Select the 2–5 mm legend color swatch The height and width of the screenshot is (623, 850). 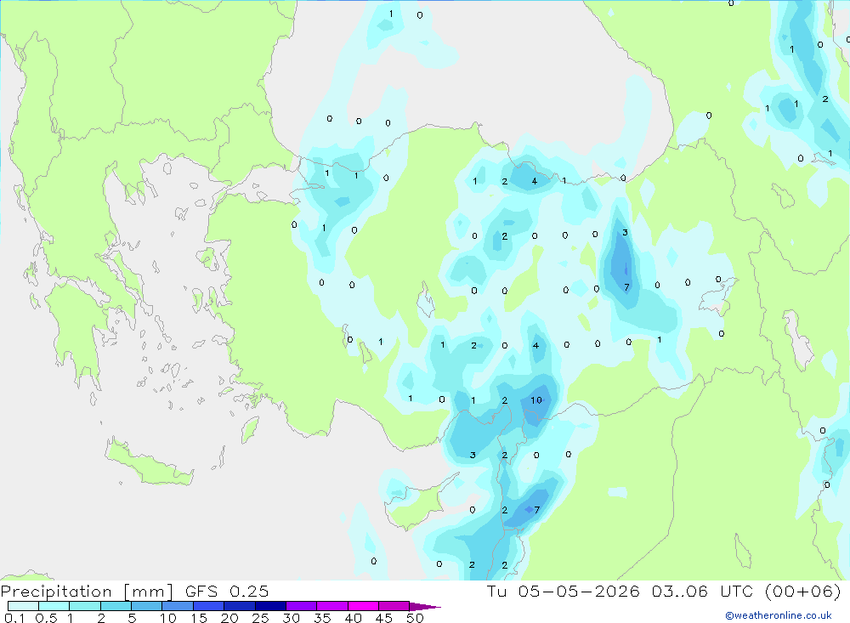pyautogui.click(x=116, y=606)
